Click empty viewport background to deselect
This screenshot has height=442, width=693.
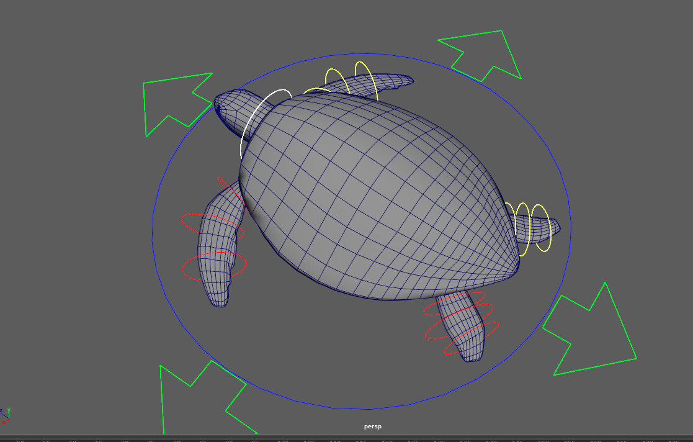point(74,248)
